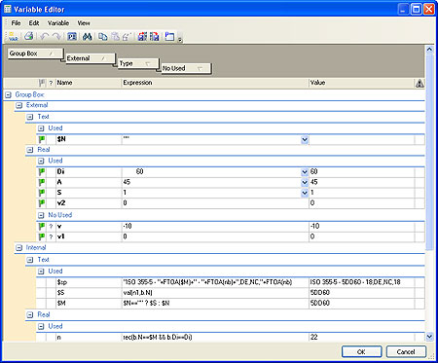438x363 pixels.
Task: Collapse the Group Box tree node
Action: (x=9, y=95)
